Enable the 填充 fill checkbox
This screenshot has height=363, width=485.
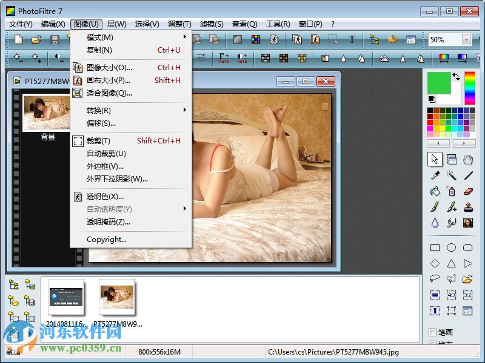pyautogui.click(x=432, y=342)
